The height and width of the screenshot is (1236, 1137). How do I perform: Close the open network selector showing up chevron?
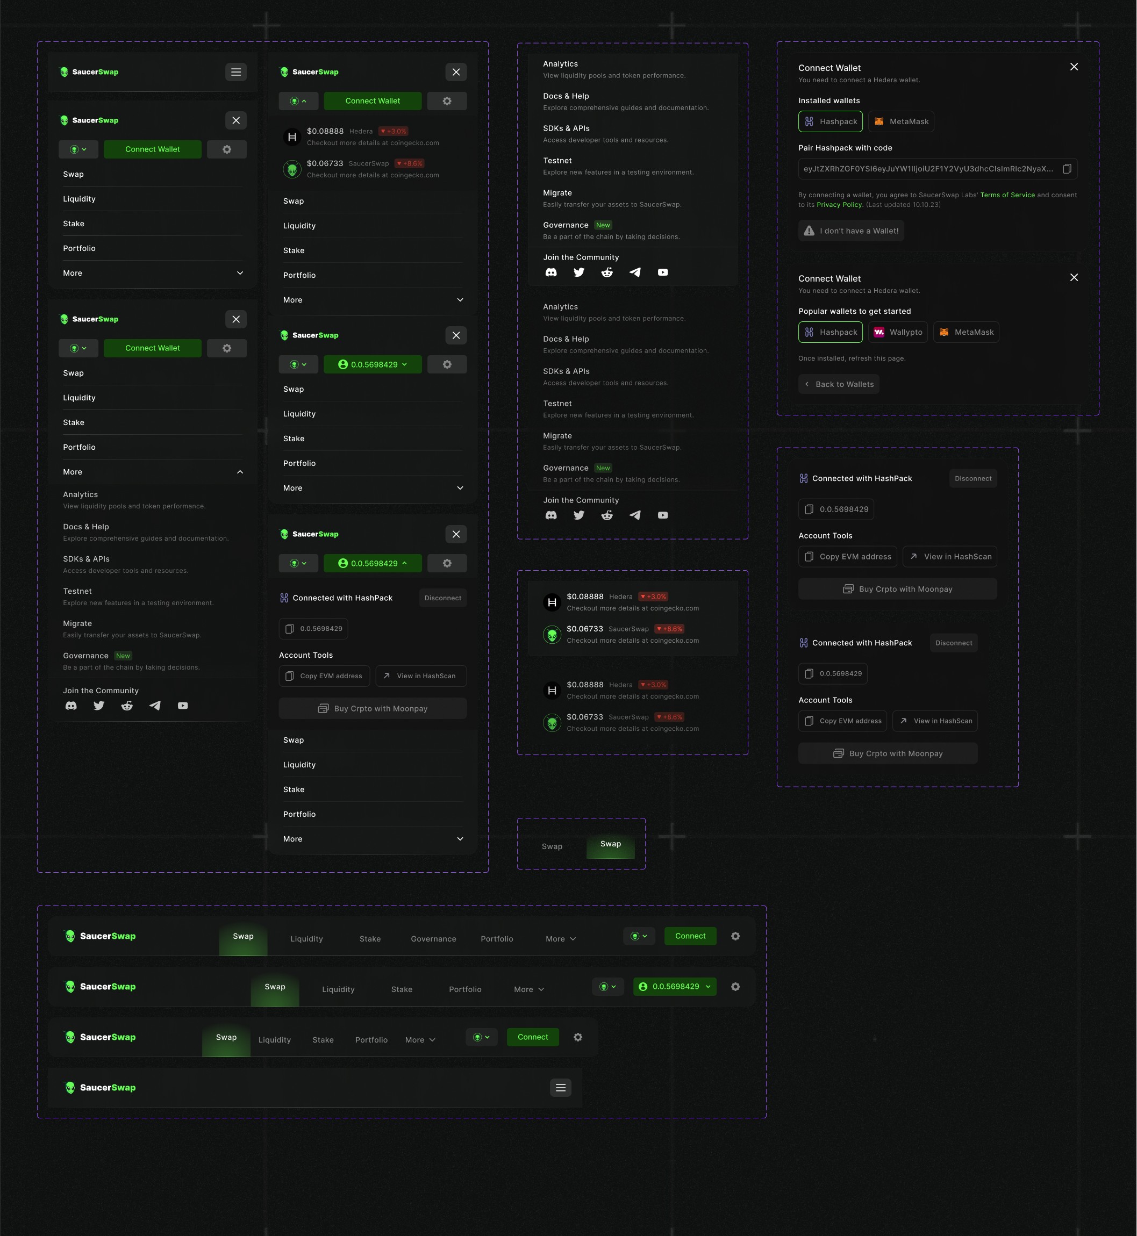coord(298,101)
